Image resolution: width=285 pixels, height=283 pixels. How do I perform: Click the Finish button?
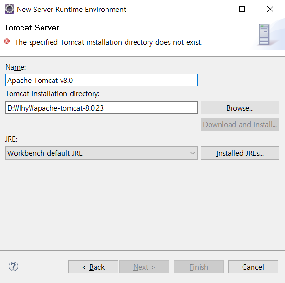click(199, 267)
